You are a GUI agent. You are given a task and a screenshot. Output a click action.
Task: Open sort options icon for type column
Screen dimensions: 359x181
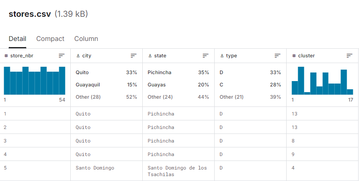tap(277, 56)
